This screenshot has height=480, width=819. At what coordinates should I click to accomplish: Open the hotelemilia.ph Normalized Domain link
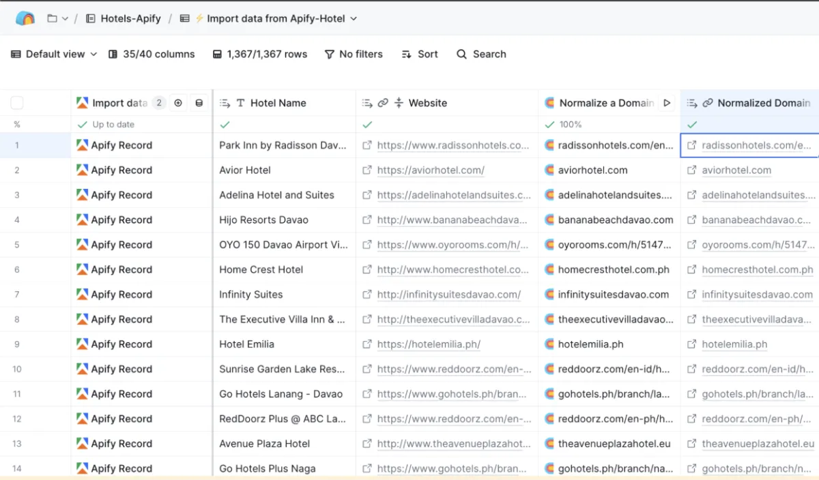click(734, 344)
